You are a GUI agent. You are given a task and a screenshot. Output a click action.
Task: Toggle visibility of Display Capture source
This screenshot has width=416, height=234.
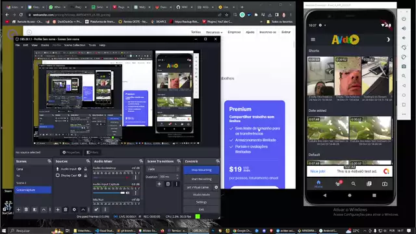(79, 175)
